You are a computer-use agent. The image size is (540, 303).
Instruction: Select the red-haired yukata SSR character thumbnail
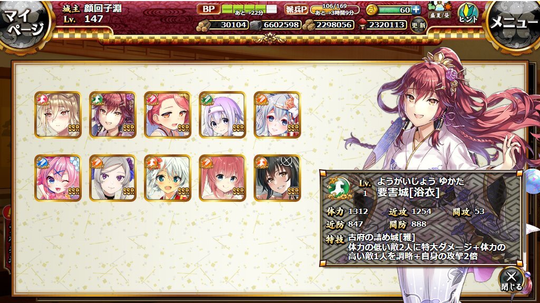[113, 115]
